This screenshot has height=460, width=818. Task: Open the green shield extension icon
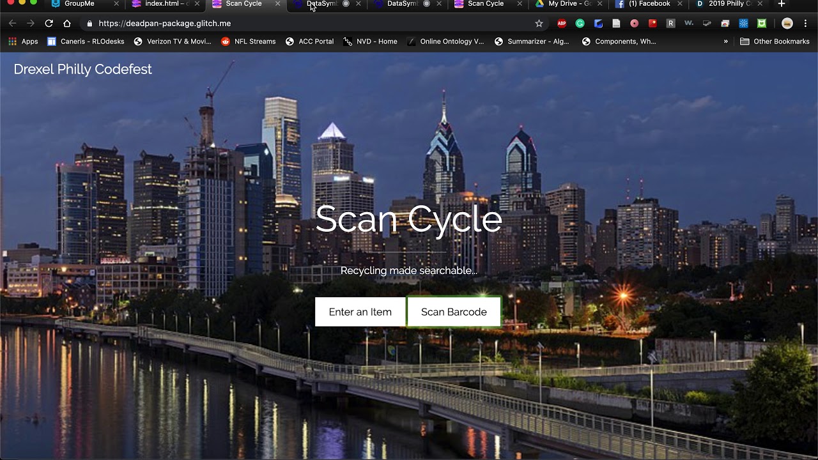(762, 24)
